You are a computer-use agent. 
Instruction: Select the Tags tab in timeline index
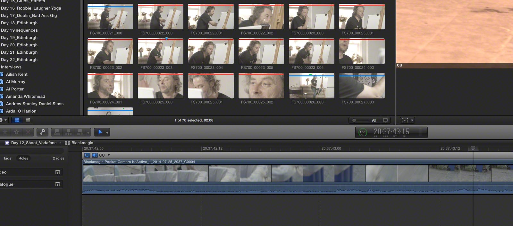(7, 158)
